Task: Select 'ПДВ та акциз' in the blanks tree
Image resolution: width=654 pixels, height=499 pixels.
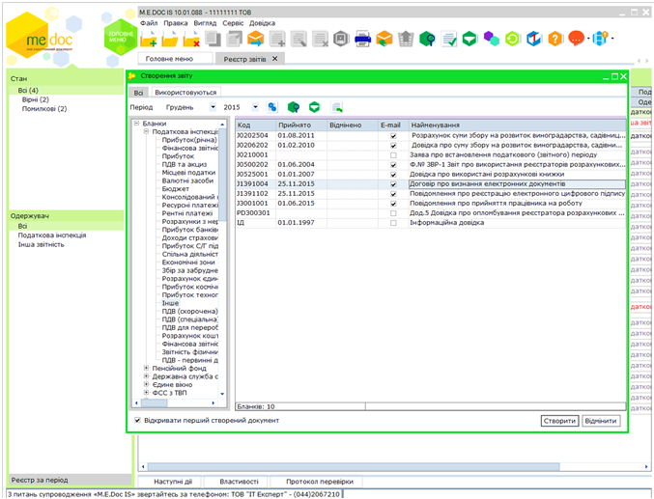Action: tap(183, 164)
